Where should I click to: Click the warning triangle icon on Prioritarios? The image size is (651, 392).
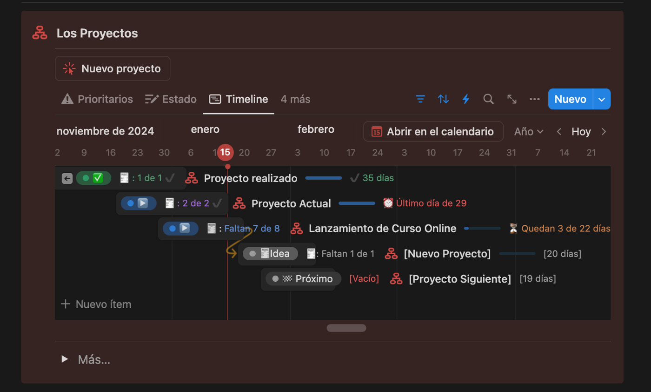(x=67, y=99)
